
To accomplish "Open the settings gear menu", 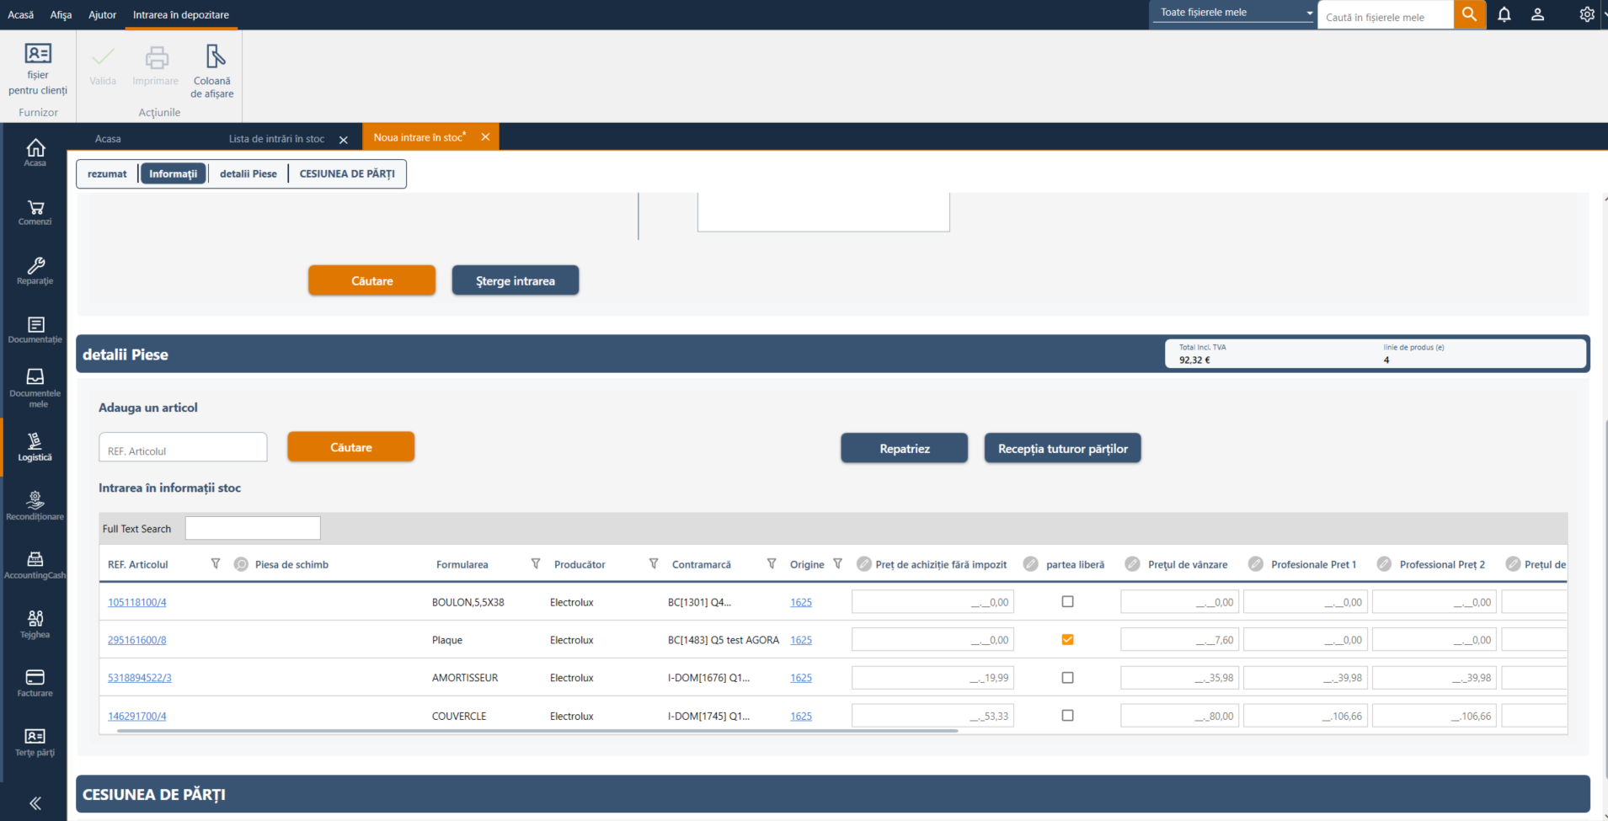I will pos(1587,14).
